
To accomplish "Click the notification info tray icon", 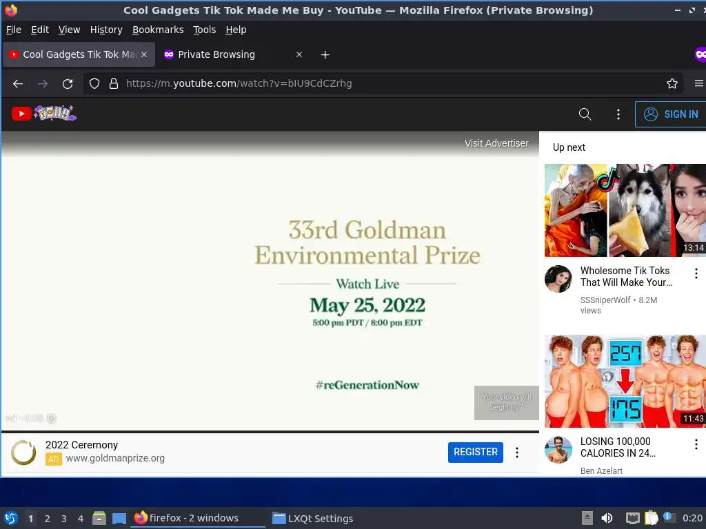I will click(668, 517).
